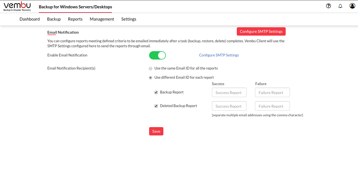Focus the Backup Report success email field
Screen dimensions: 358x178
pyautogui.click(x=229, y=93)
